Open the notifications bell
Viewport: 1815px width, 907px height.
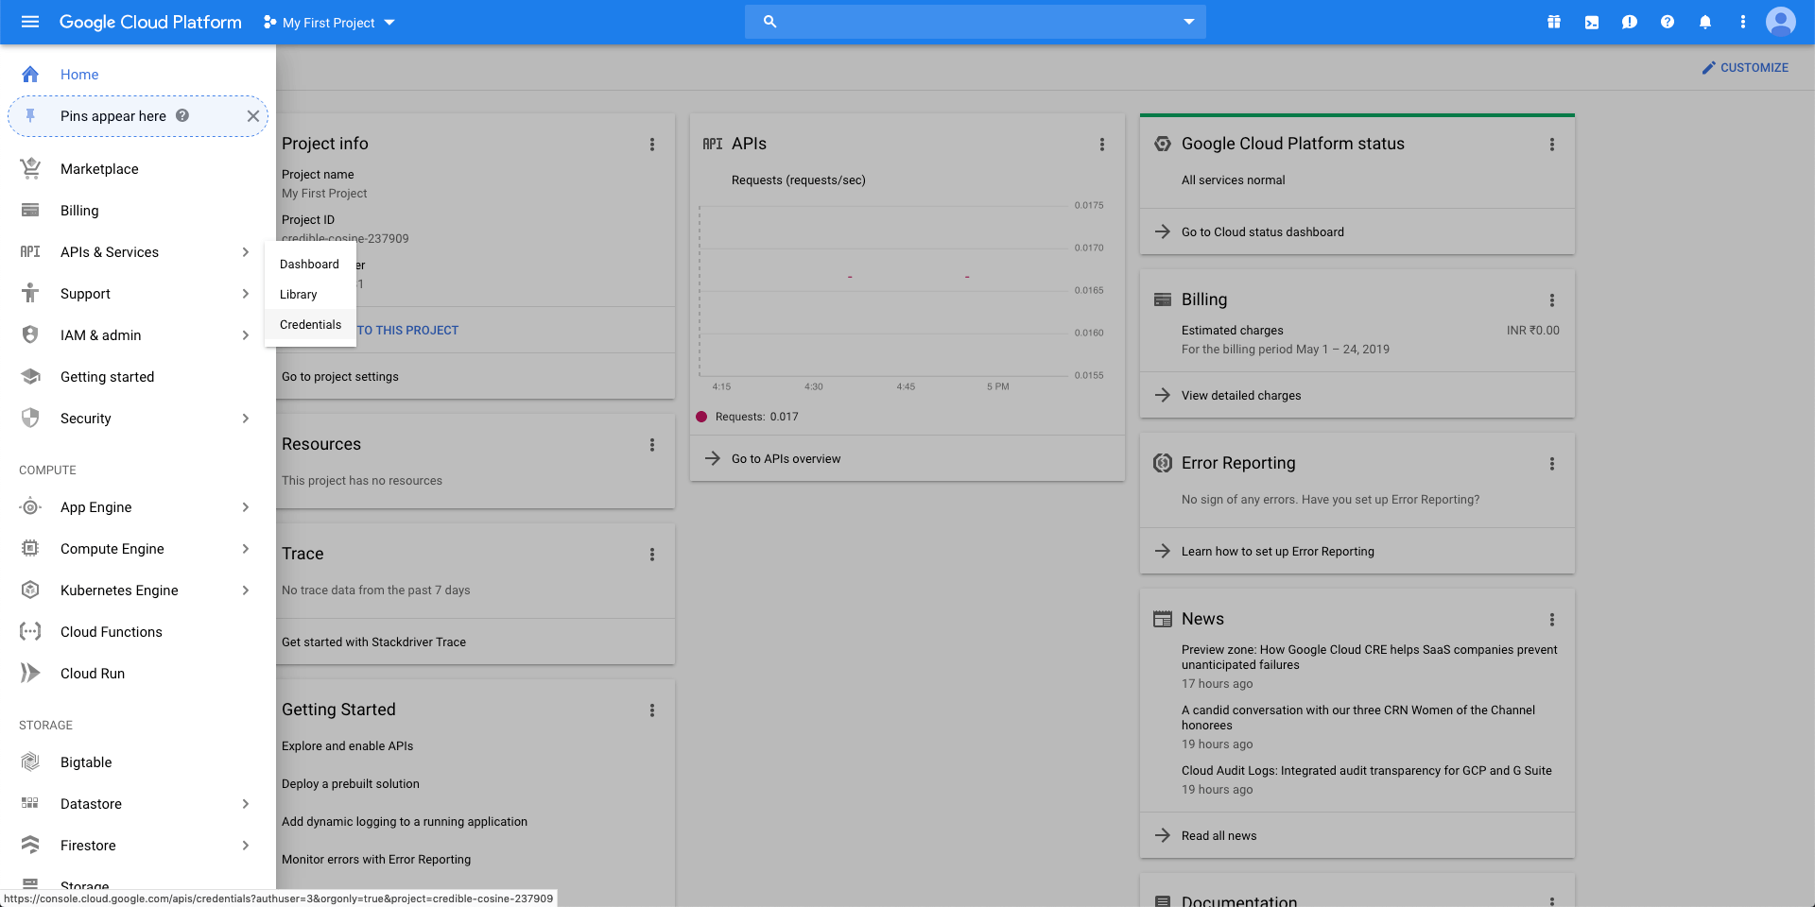(x=1705, y=22)
